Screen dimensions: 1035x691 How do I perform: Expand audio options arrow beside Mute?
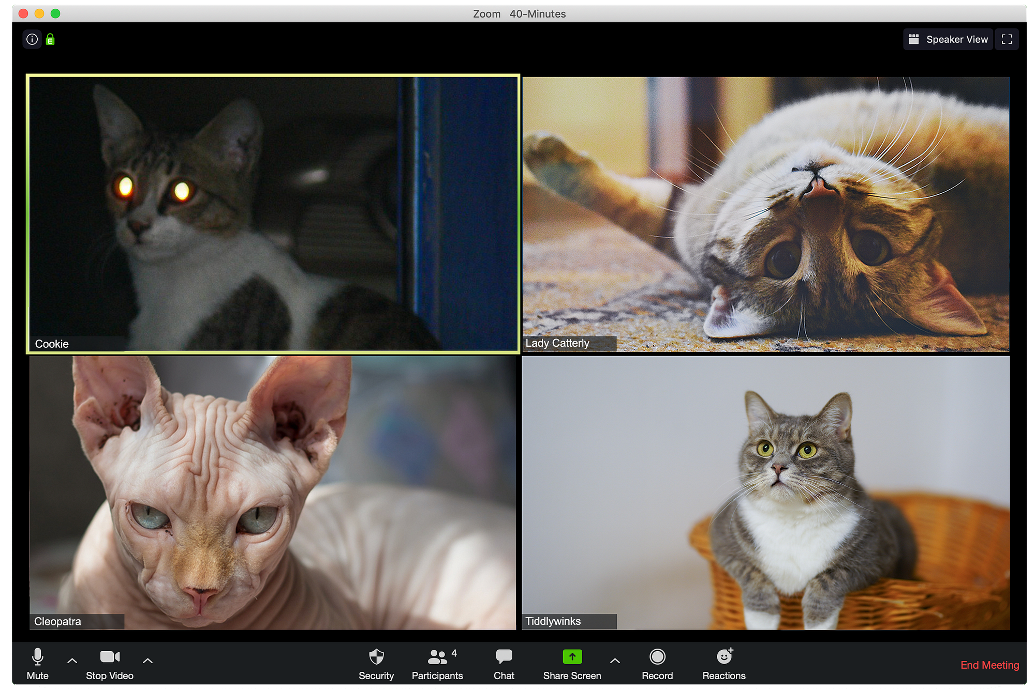72,661
